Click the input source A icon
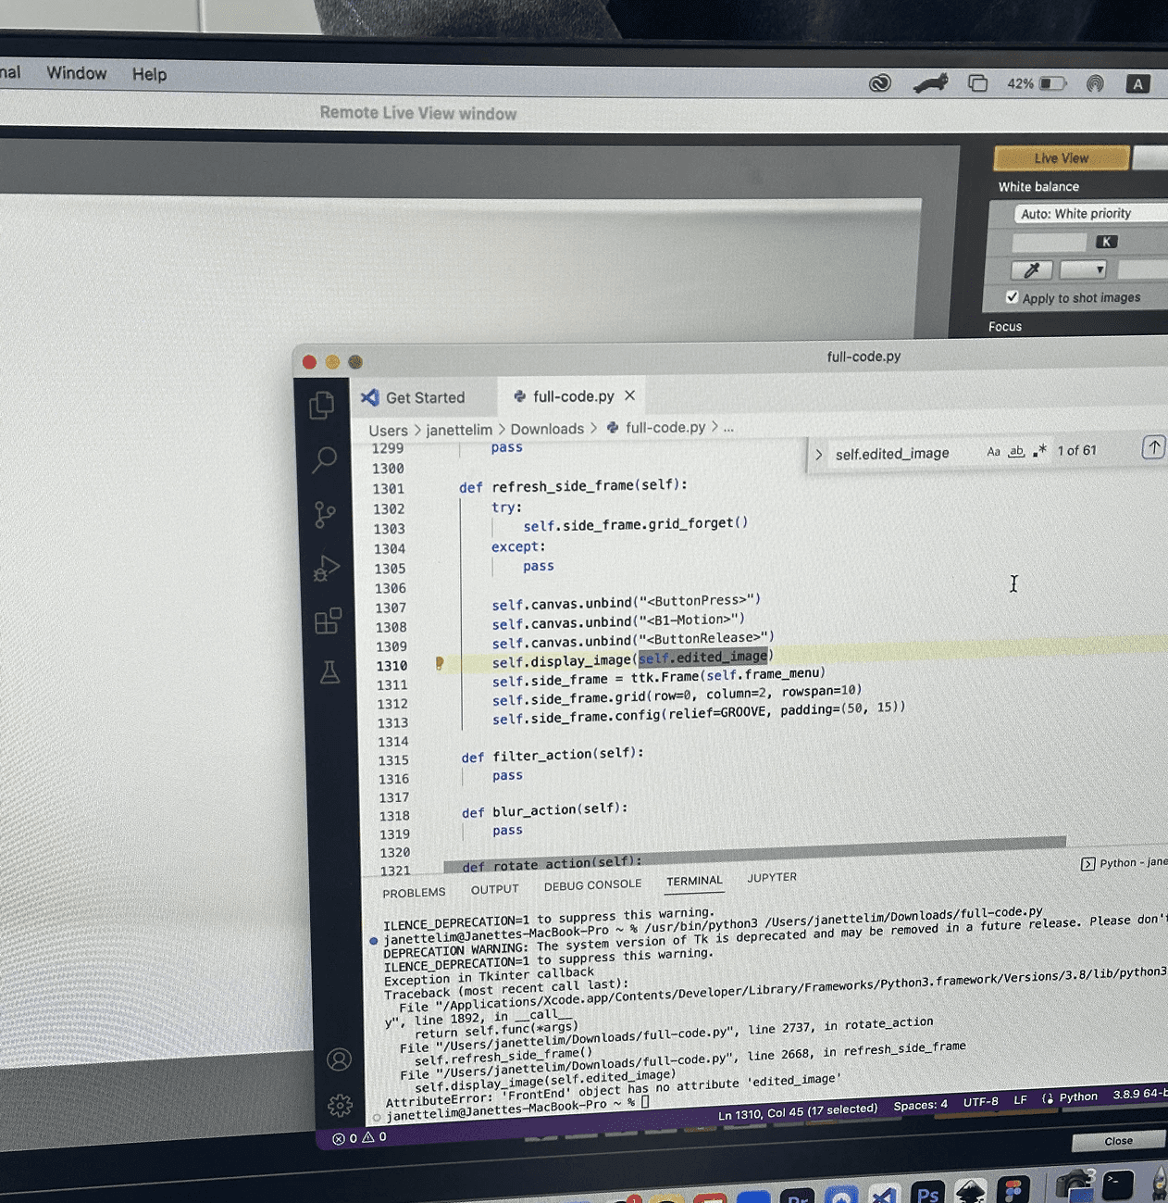 (x=1137, y=84)
